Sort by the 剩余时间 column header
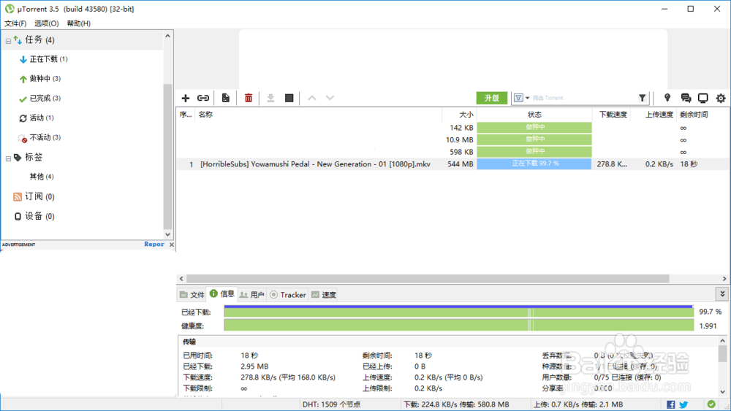 pyautogui.click(x=694, y=115)
